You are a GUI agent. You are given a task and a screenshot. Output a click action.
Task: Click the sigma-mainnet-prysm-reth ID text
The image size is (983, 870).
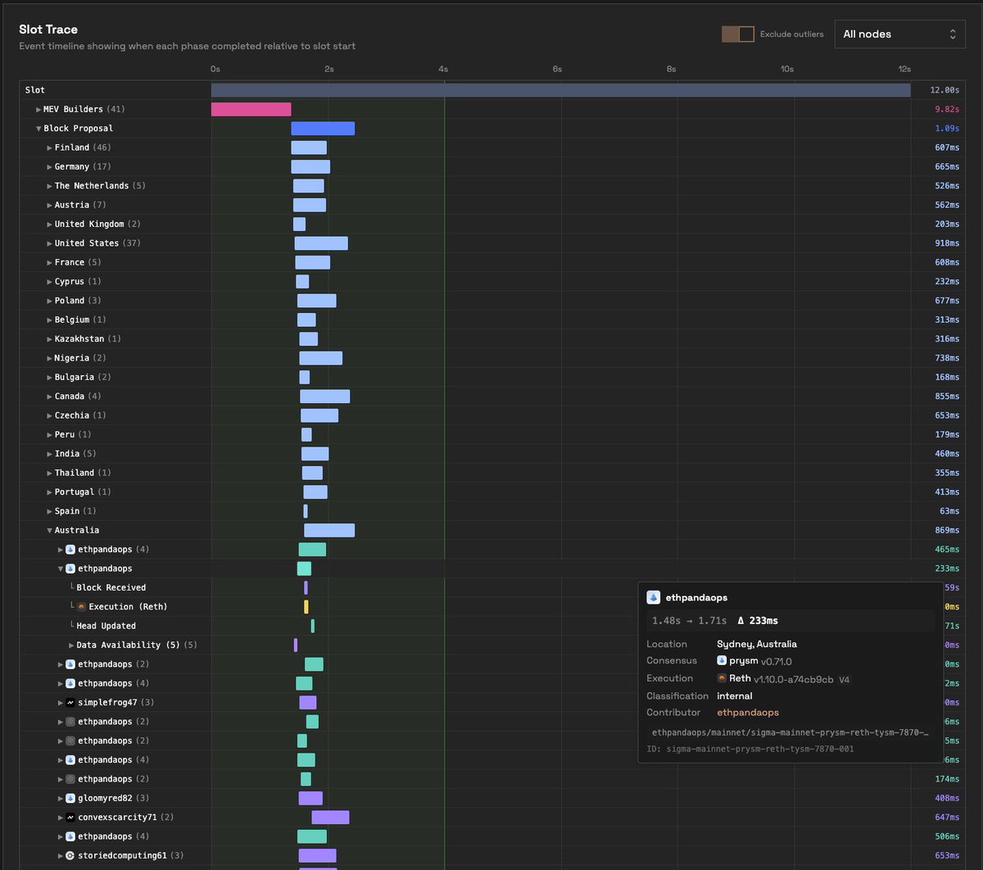point(750,749)
